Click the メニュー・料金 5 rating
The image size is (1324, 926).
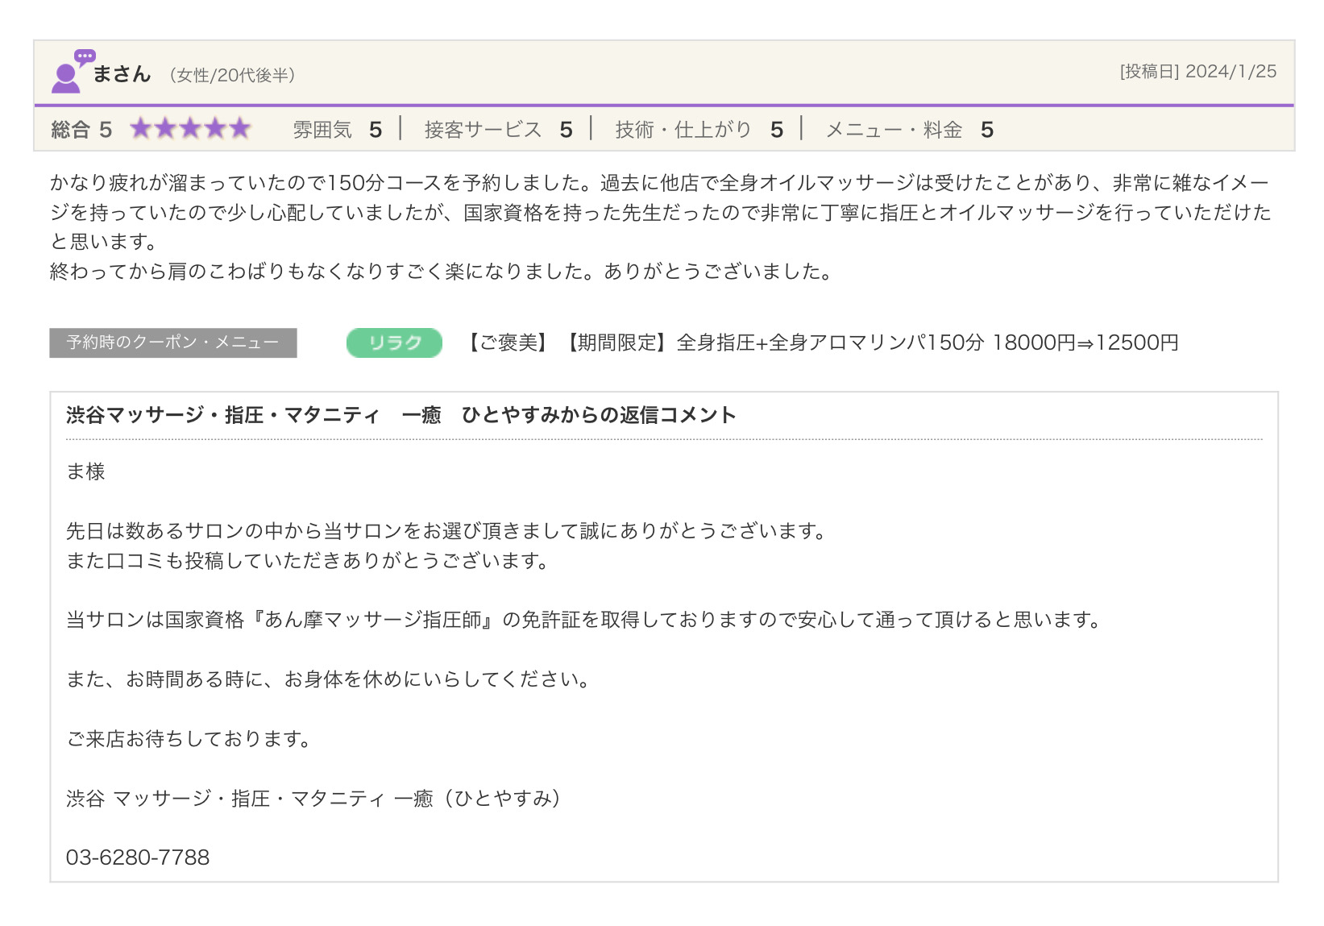910,130
